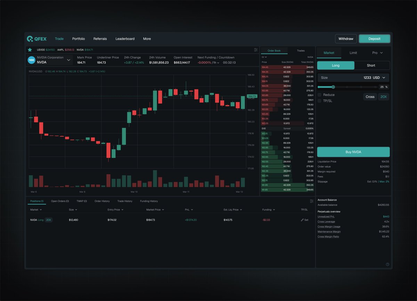417x301 pixels.
Task: Click the 20X badge in NVDA position row
Action: (x=49, y=220)
